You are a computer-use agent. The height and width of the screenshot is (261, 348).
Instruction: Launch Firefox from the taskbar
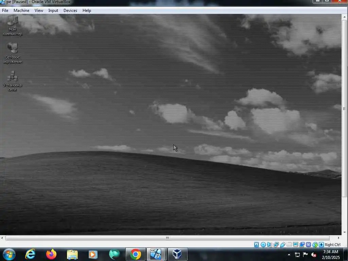[x=51, y=254]
